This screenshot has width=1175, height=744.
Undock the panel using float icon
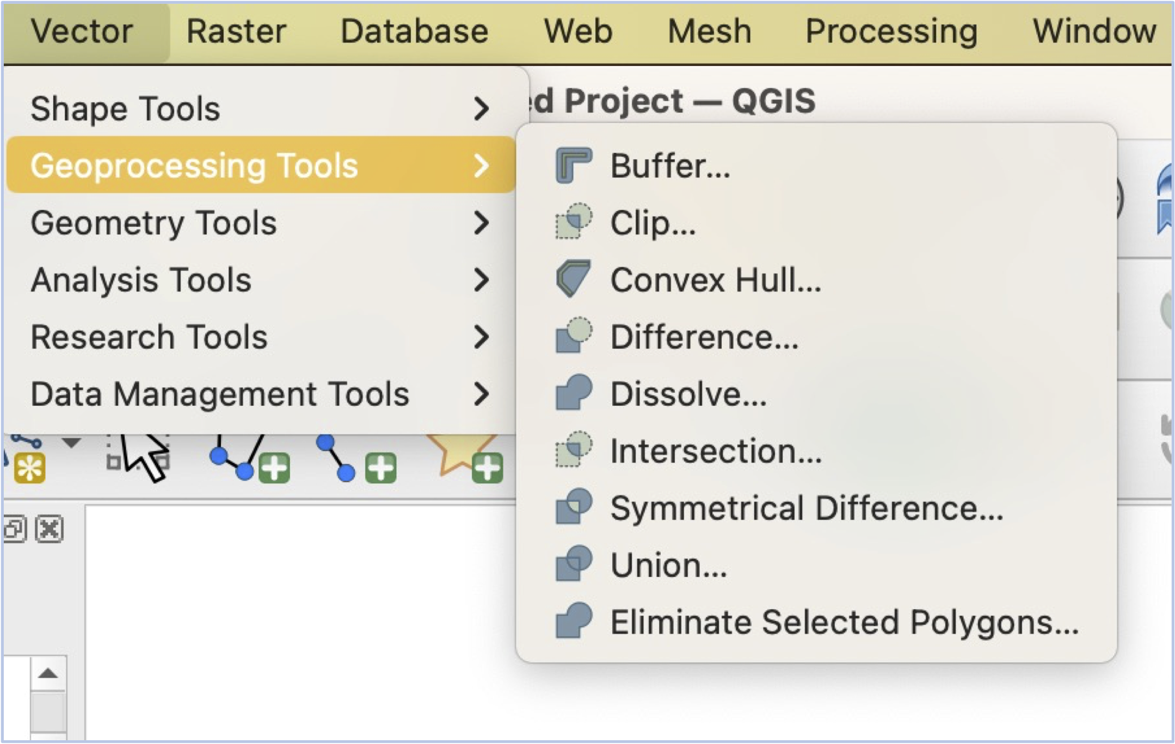(x=14, y=529)
